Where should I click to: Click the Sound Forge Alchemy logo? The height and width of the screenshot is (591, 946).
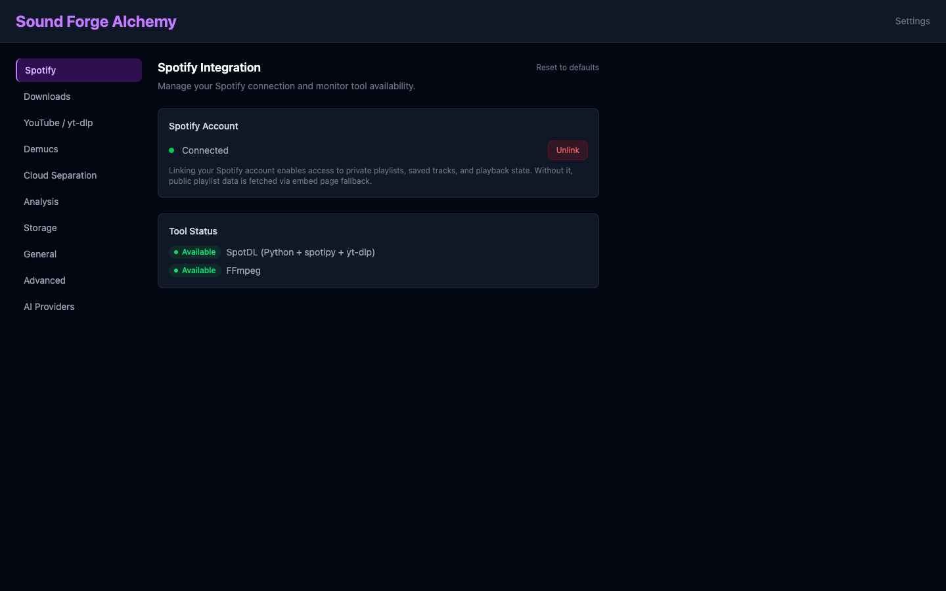coord(96,21)
